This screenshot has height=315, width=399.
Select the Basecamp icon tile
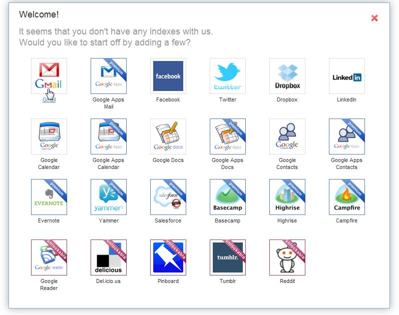(x=228, y=197)
